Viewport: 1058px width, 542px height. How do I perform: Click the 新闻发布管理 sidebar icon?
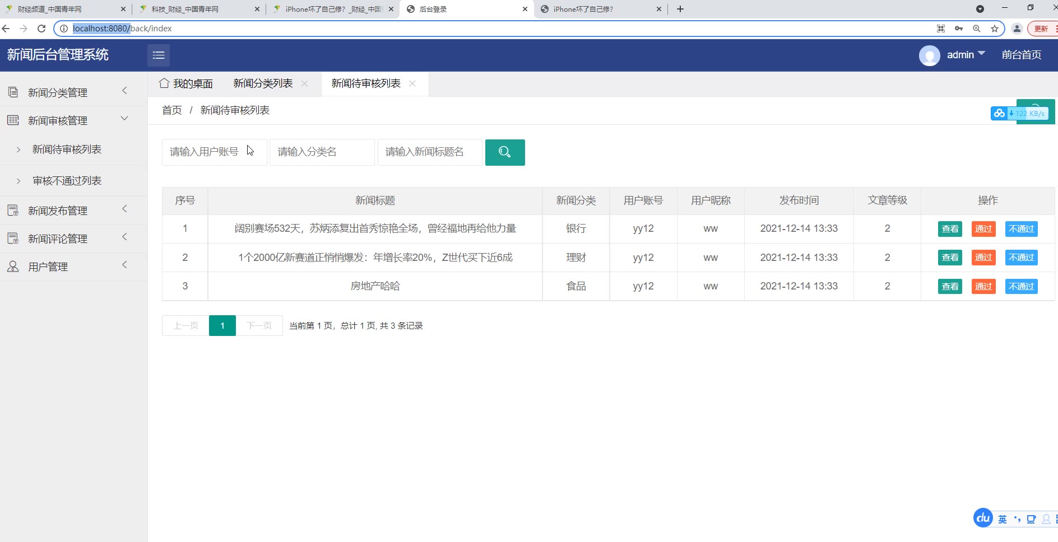coord(13,211)
